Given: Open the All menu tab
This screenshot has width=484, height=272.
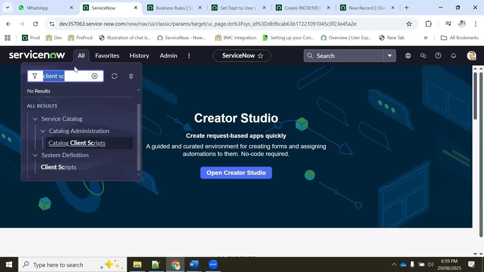Looking at the screenshot, I should pyautogui.click(x=81, y=56).
